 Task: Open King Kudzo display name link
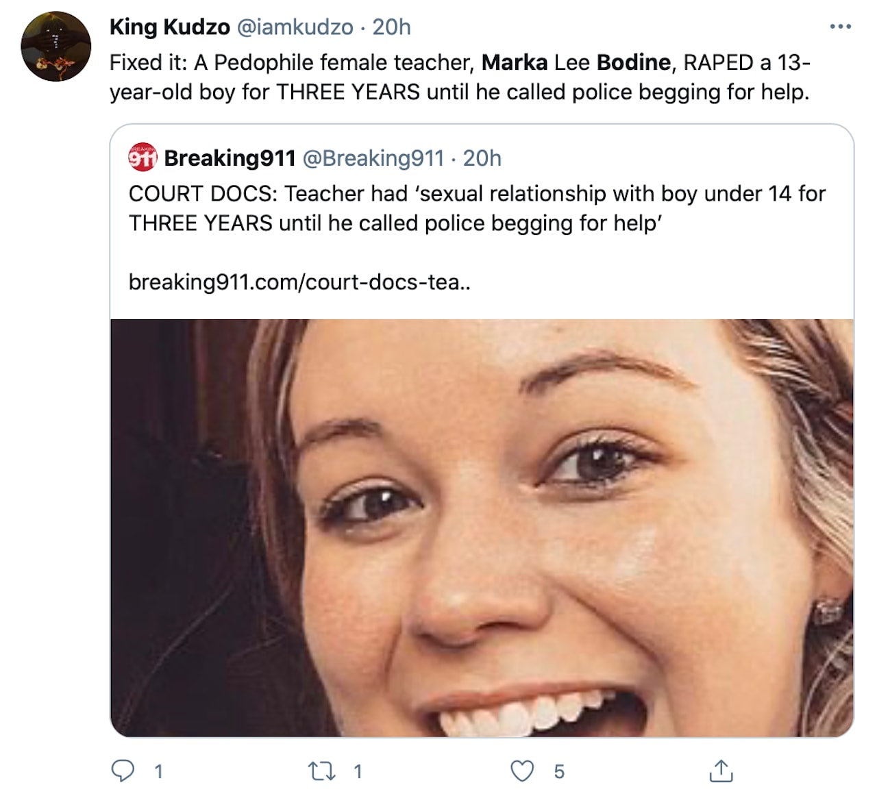(169, 27)
